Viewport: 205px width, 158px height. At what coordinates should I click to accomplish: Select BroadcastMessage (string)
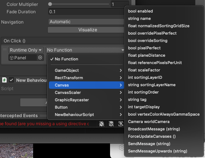pos(164,129)
